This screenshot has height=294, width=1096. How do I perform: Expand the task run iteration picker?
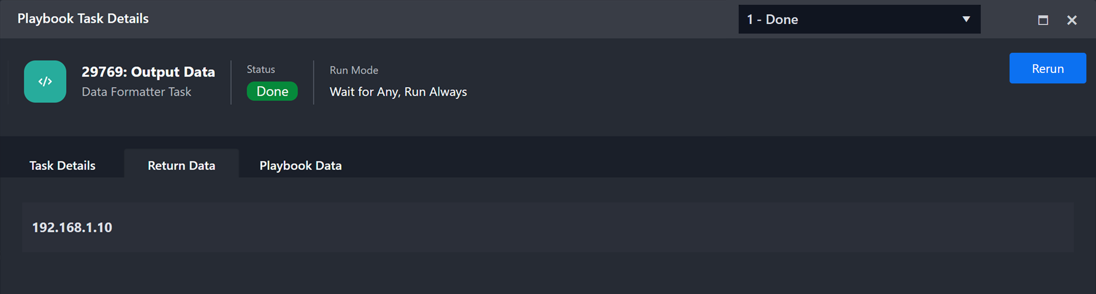[x=860, y=20]
